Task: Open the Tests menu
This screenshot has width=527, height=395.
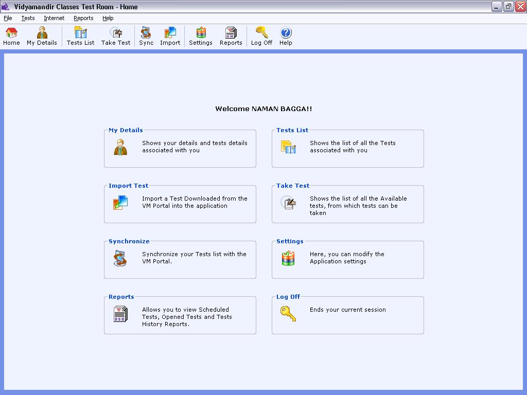Action: (x=28, y=18)
